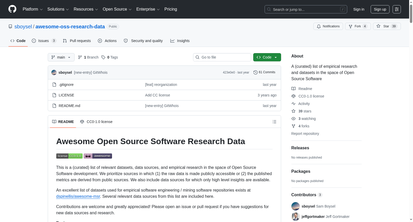
Task: Select the scale icon beside CC0-1.0 license sidebar
Action: [x=293, y=96]
